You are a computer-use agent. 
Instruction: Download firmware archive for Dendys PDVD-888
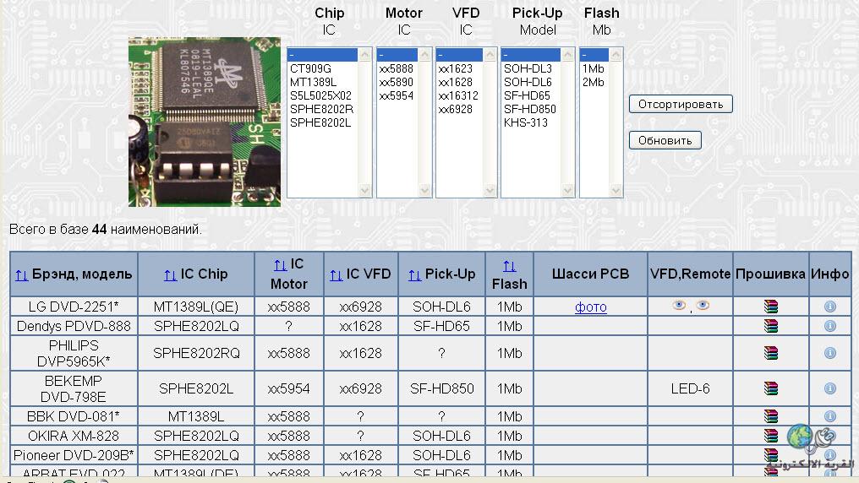[x=771, y=326]
